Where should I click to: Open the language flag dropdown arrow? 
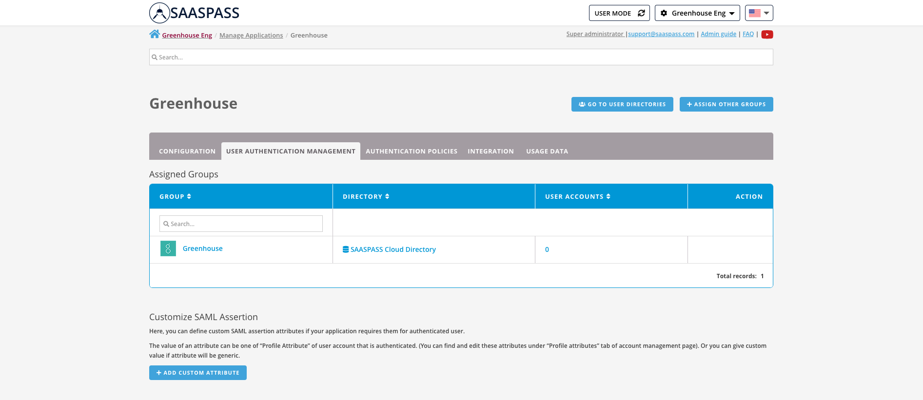(x=766, y=13)
